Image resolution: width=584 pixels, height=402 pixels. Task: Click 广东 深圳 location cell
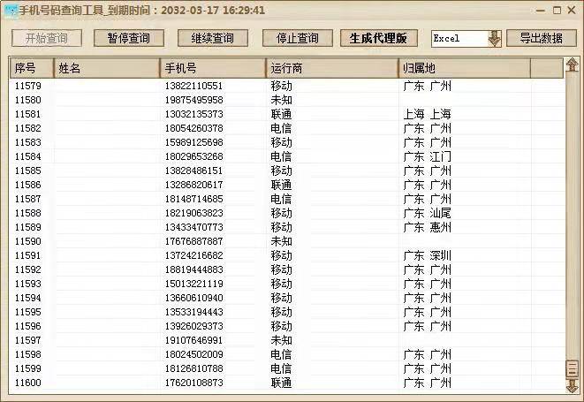(x=427, y=256)
